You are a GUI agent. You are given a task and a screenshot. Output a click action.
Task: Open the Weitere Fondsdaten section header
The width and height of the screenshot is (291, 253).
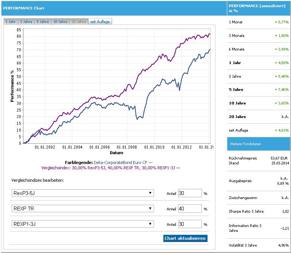pyautogui.click(x=259, y=144)
